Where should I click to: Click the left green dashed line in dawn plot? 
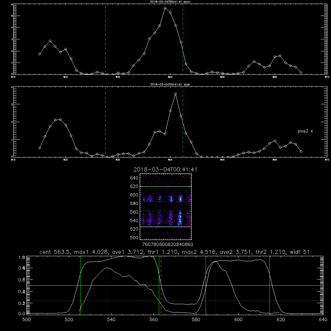tap(105, 39)
